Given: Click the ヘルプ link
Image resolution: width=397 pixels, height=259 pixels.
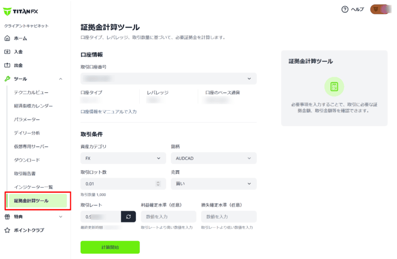Looking at the screenshot, I should pos(357,9).
